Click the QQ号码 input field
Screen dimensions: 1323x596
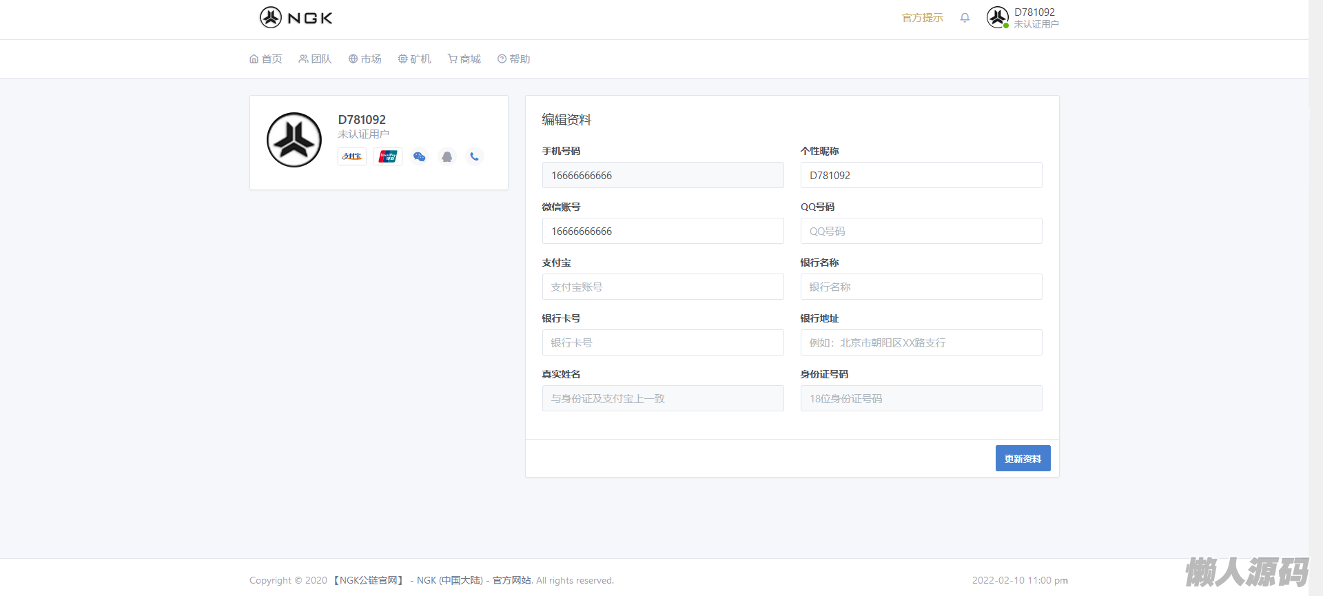(921, 231)
